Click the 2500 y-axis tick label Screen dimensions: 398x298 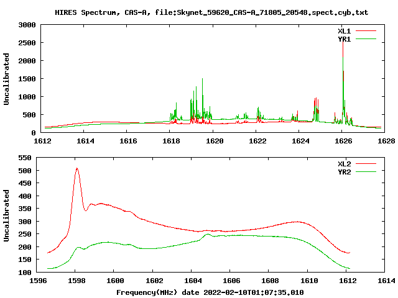point(27,43)
